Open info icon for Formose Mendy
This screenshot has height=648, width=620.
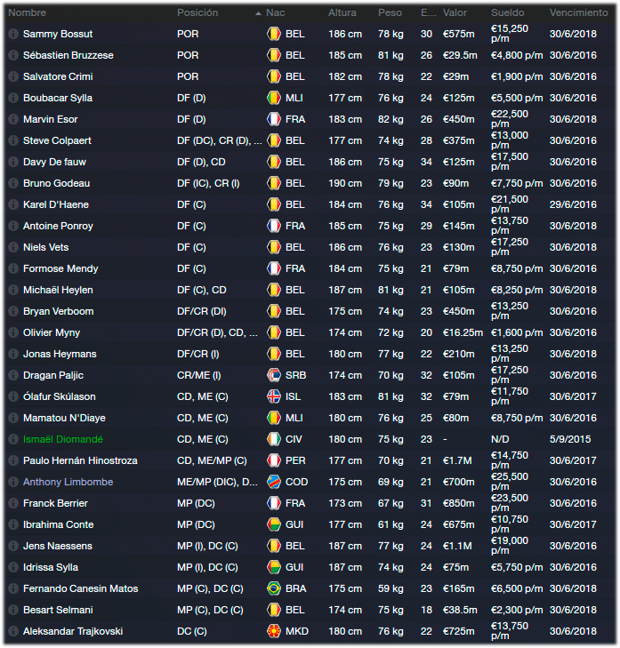(x=13, y=268)
